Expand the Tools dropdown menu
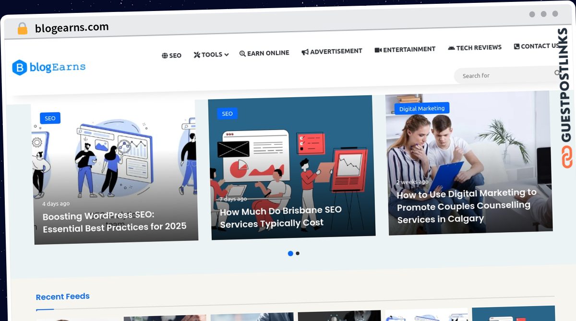This screenshot has height=321, width=576. (x=211, y=55)
